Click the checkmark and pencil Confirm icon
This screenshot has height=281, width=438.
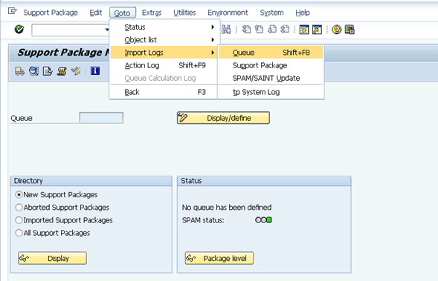(x=76, y=71)
